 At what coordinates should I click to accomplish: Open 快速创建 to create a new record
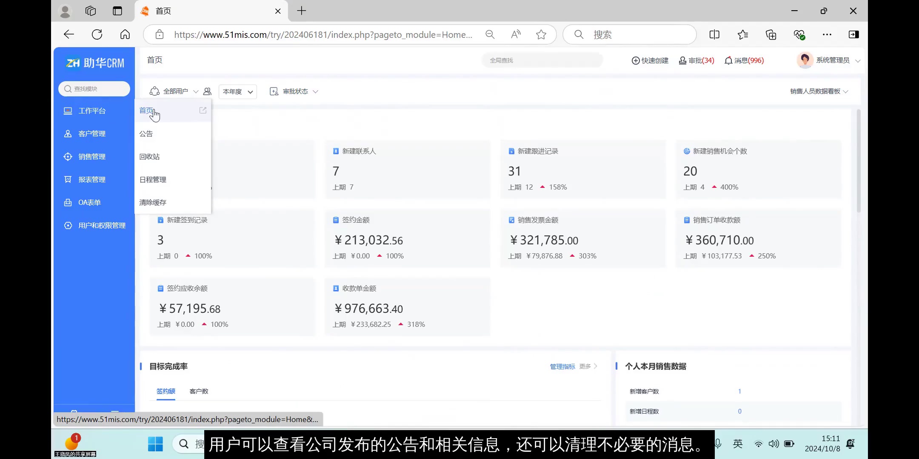pyautogui.click(x=650, y=60)
